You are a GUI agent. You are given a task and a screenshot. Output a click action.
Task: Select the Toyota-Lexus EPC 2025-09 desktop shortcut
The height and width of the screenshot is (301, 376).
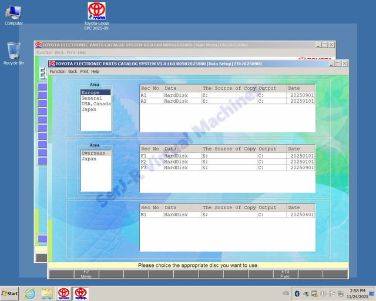(96, 16)
